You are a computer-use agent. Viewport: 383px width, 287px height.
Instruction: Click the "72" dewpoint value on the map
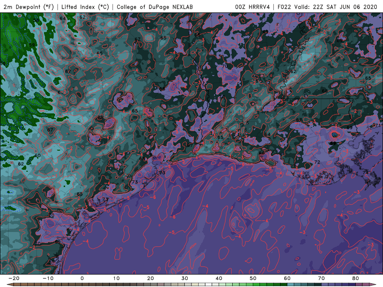pyautogui.click(x=317, y=162)
